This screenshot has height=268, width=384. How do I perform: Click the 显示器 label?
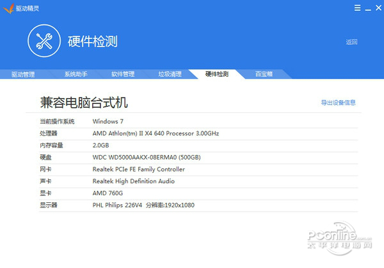(x=49, y=205)
